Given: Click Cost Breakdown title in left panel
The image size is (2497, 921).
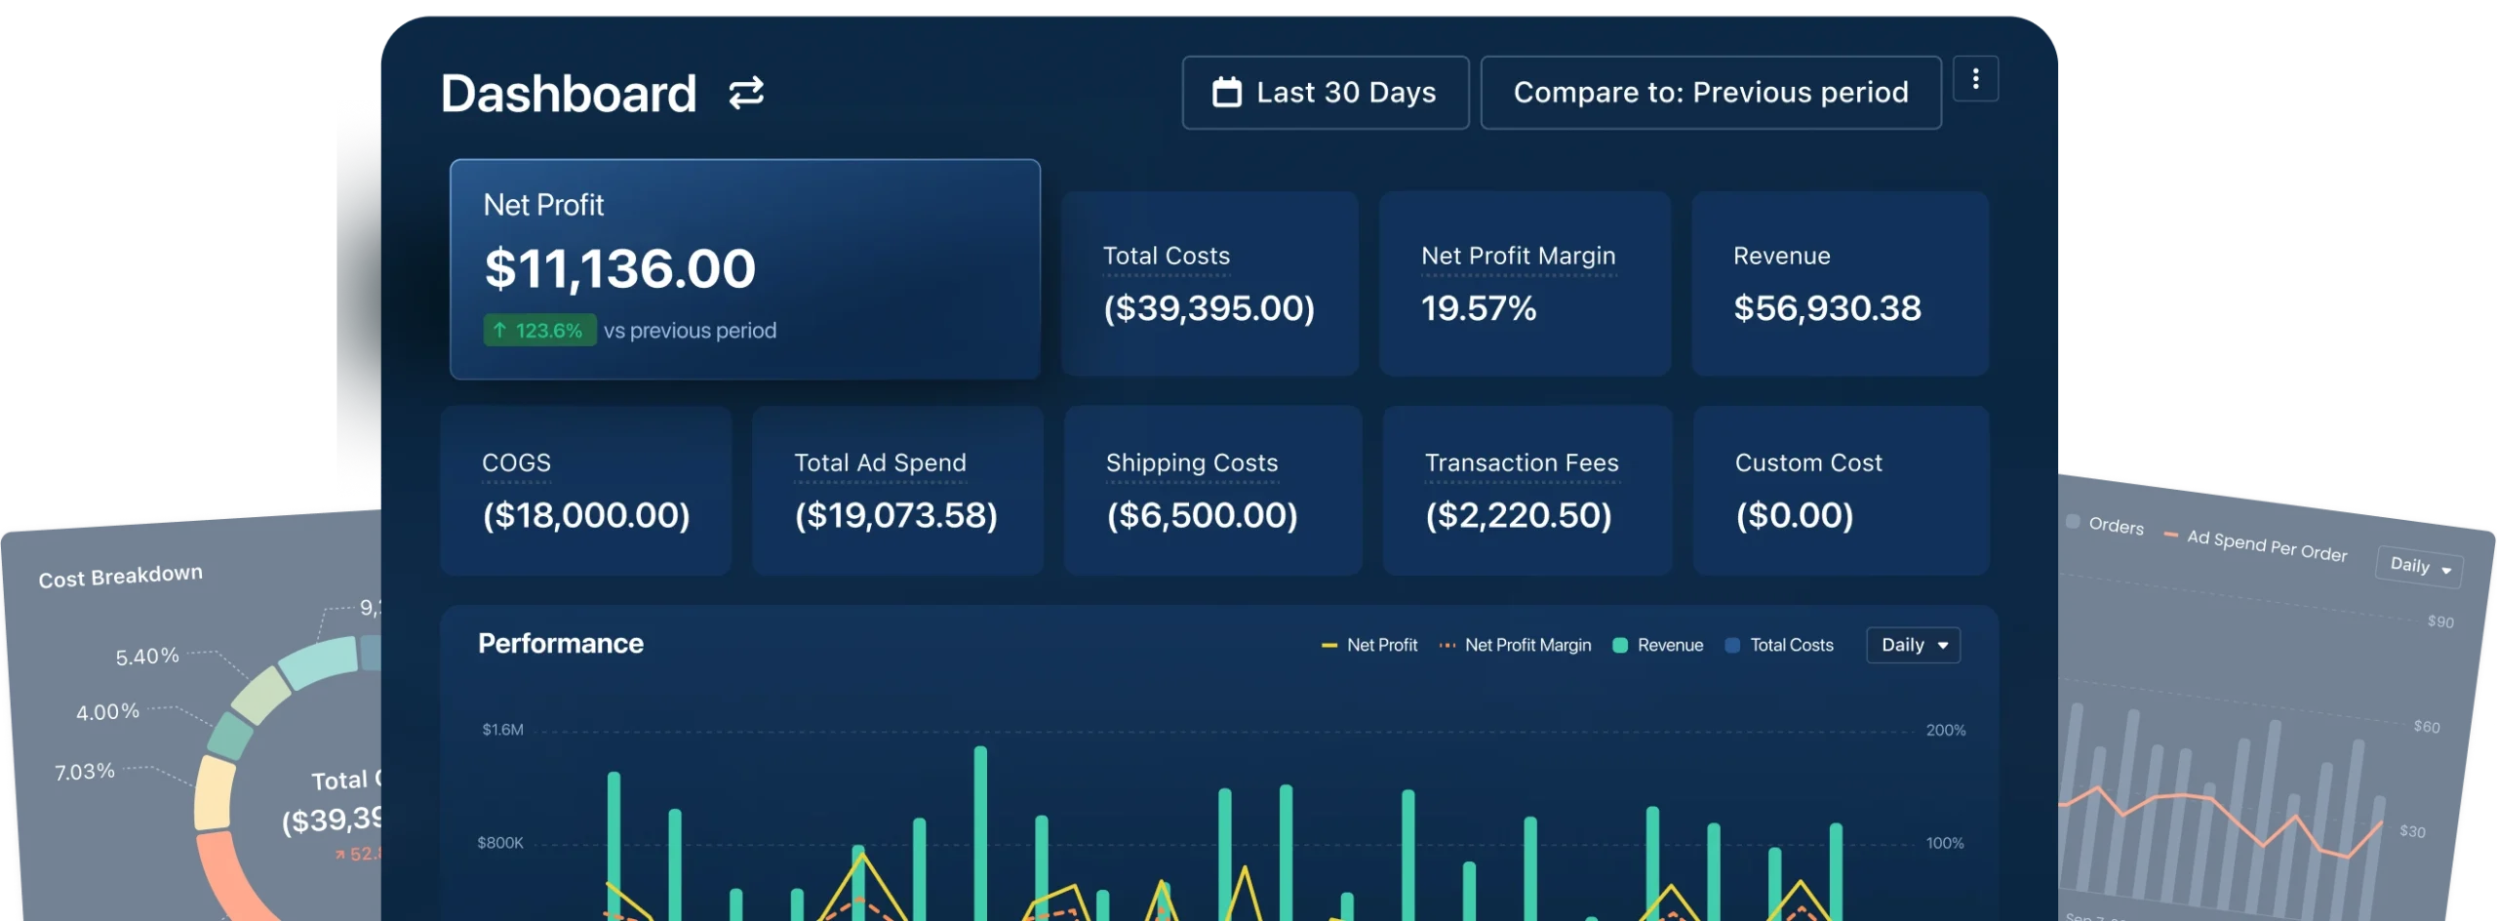Looking at the screenshot, I should 121,577.
